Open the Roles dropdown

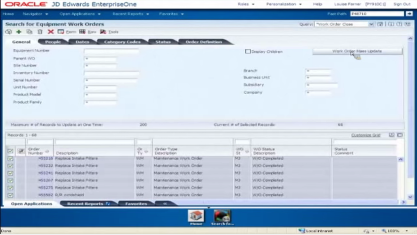click(246, 4)
